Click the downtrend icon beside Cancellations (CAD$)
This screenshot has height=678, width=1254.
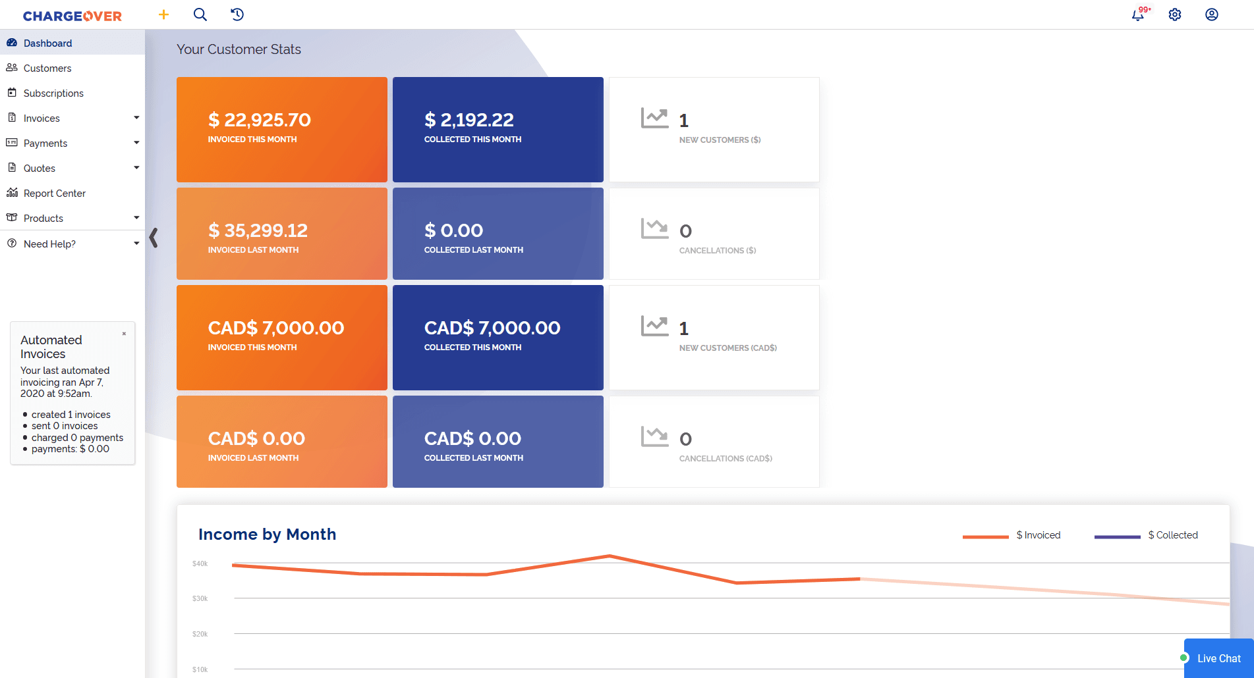[x=654, y=437]
